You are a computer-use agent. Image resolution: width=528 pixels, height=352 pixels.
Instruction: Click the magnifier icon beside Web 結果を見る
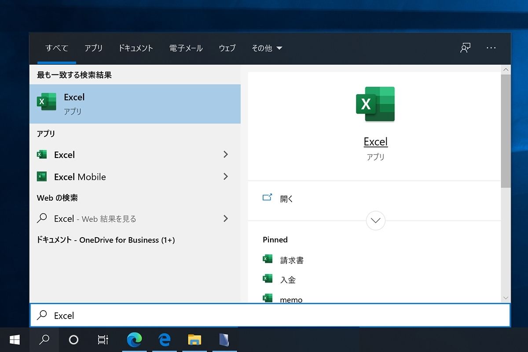[42, 218]
